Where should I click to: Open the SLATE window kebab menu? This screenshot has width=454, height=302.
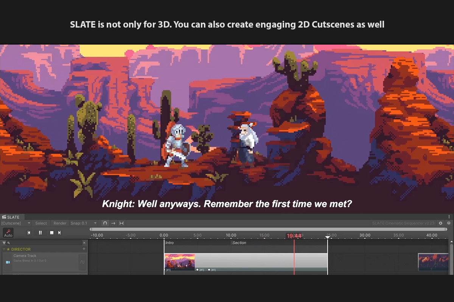(449, 217)
